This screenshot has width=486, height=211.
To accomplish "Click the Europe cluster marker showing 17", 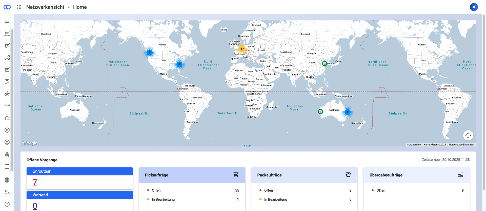I will point(242,49).
